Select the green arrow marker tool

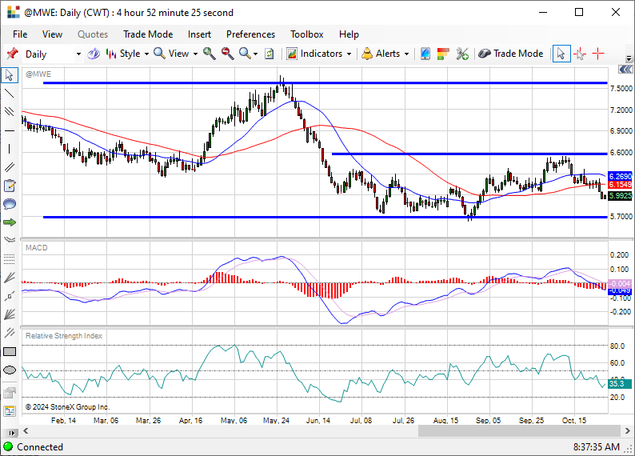10,222
